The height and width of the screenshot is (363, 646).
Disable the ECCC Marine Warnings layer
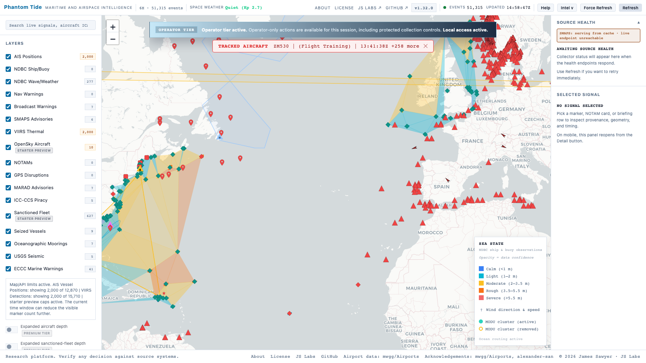click(8, 269)
